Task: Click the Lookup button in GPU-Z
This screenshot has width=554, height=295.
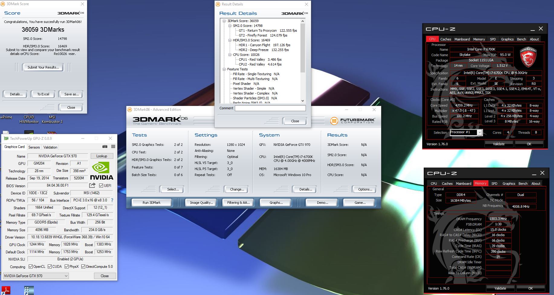Action: click(x=102, y=156)
